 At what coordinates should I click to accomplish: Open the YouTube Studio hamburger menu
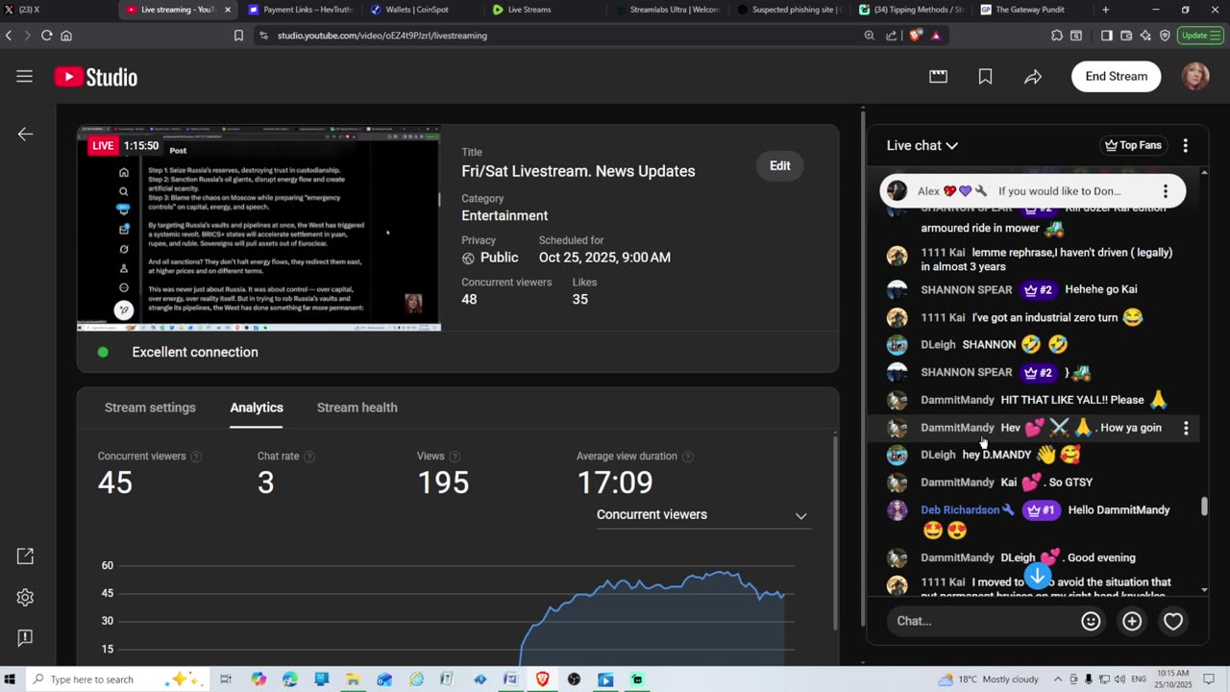(25, 77)
